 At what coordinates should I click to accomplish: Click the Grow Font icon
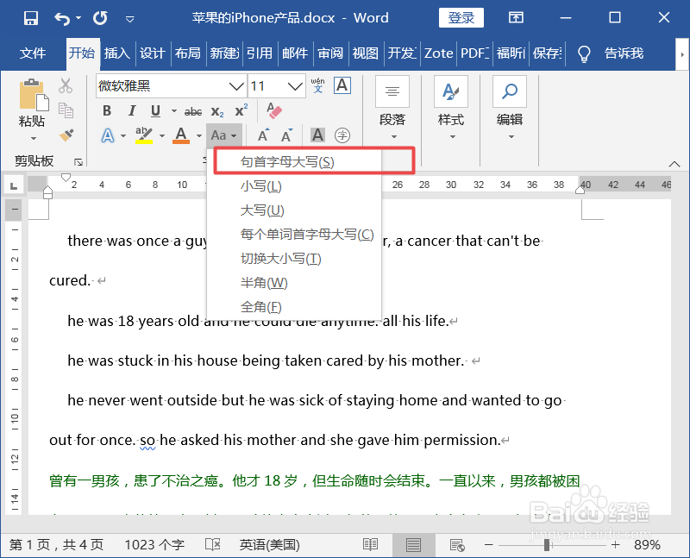[x=263, y=135]
